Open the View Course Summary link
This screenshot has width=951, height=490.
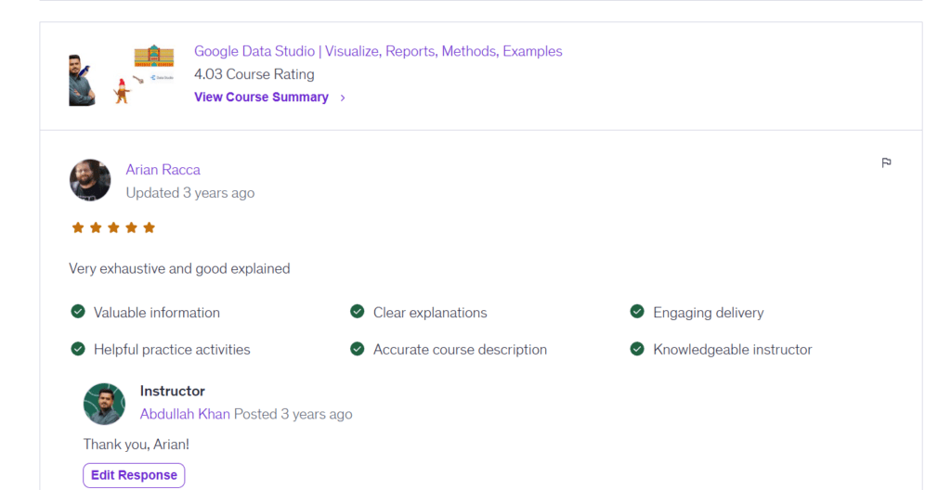tap(261, 97)
